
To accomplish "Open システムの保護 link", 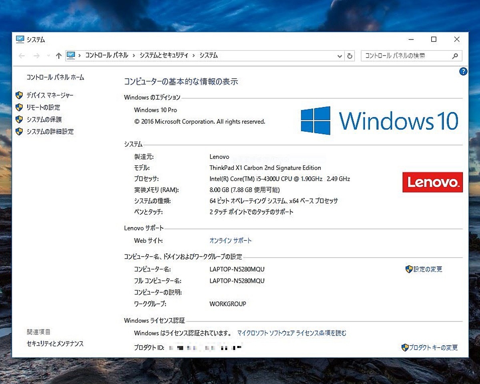I will click(44, 119).
